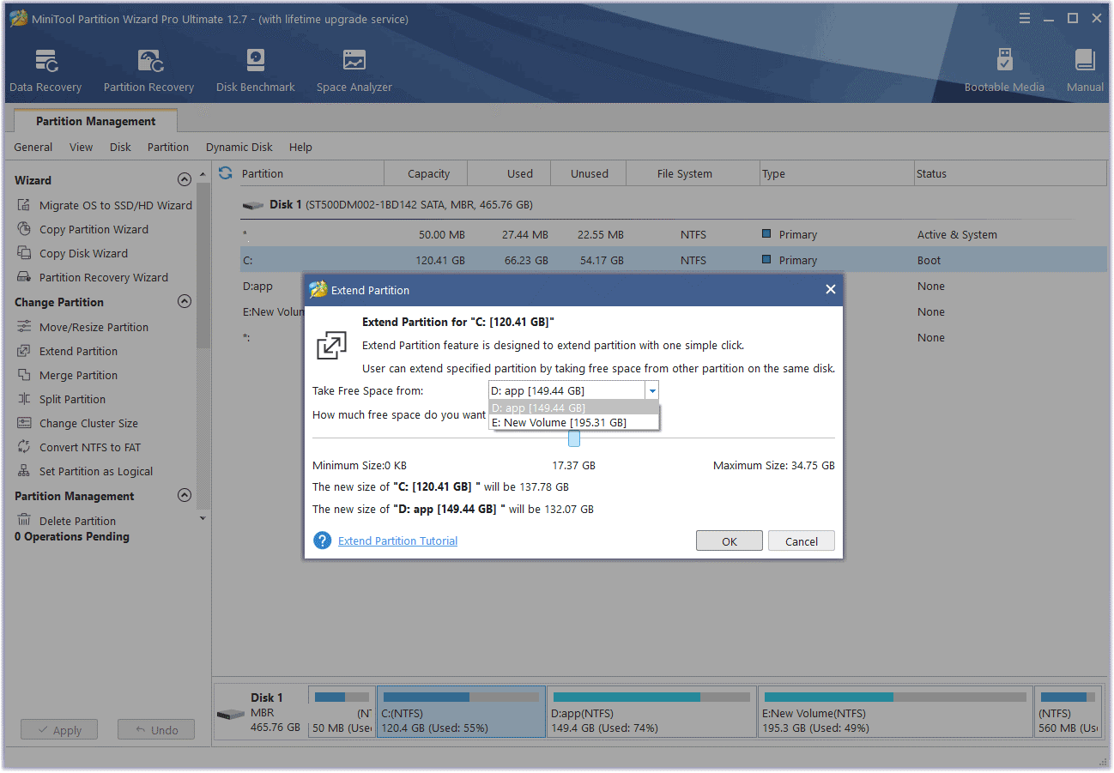
Task: Click Delete Partition in sidebar
Action: point(66,521)
